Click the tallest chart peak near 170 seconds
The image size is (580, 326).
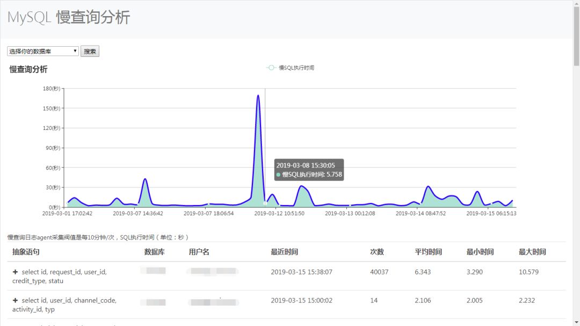click(258, 96)
